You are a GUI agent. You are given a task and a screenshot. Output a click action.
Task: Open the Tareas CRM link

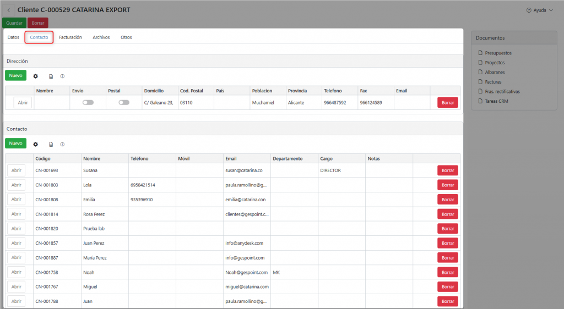click(x=496, y=101)
